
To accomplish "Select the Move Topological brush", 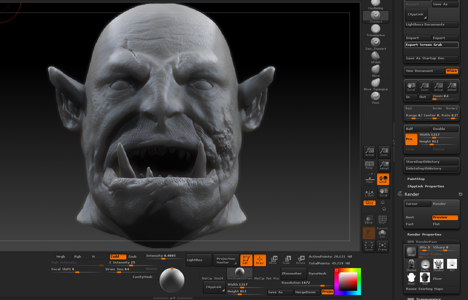I will [x=376, y=84].
